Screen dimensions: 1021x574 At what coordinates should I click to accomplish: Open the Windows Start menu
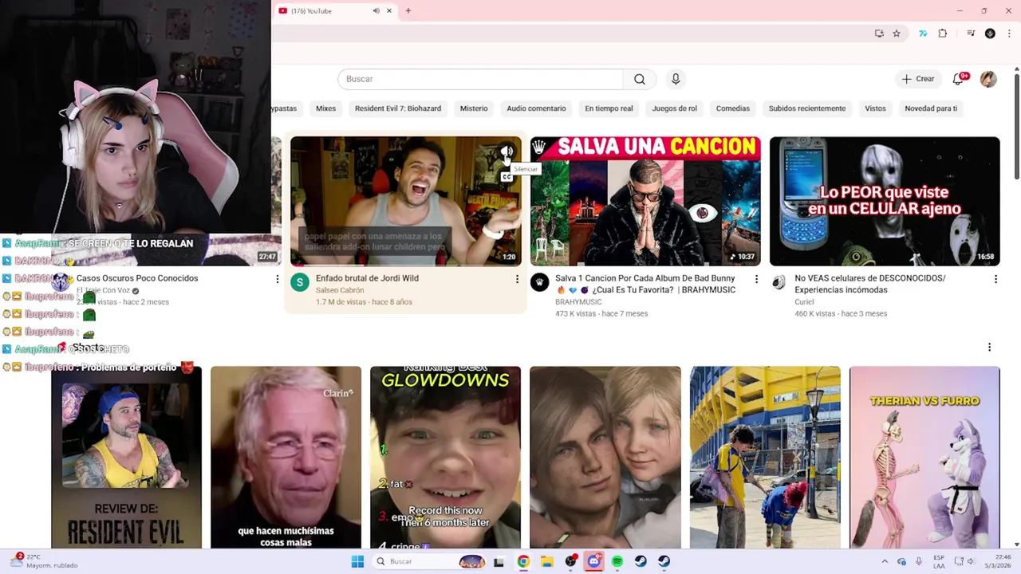coord(357,561)
